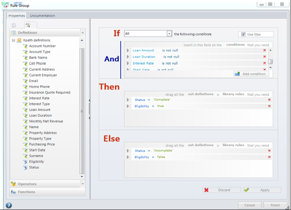Click the conditions list scroll down arrow

point(270,67)
